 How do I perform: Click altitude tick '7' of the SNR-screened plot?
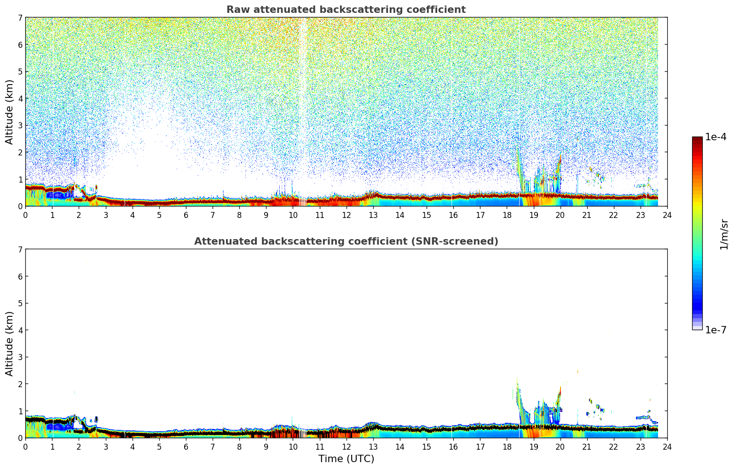pyautogui.click(x=20, y=249)
